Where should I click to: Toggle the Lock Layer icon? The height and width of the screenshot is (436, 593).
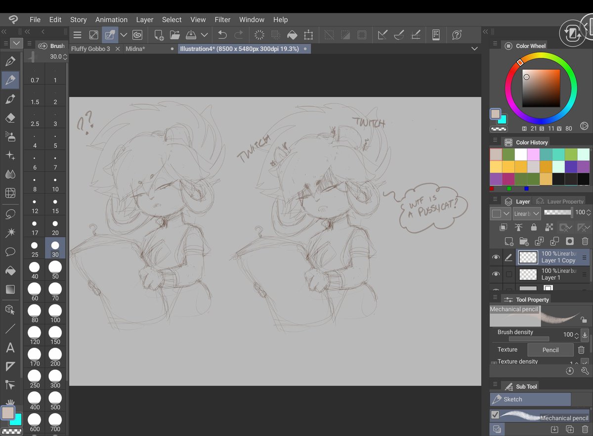[x=534, y=227]
